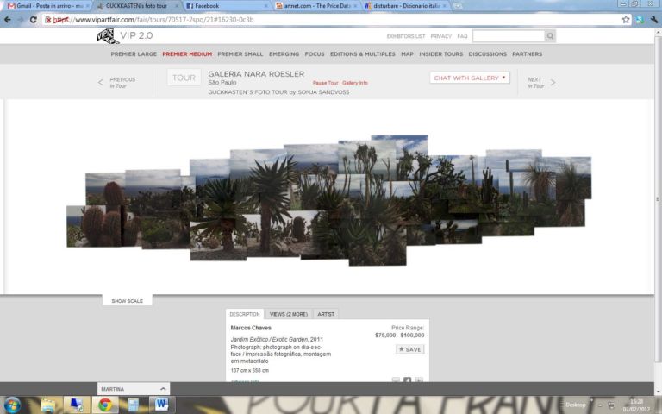Open the Partners page

click(527, 54)
